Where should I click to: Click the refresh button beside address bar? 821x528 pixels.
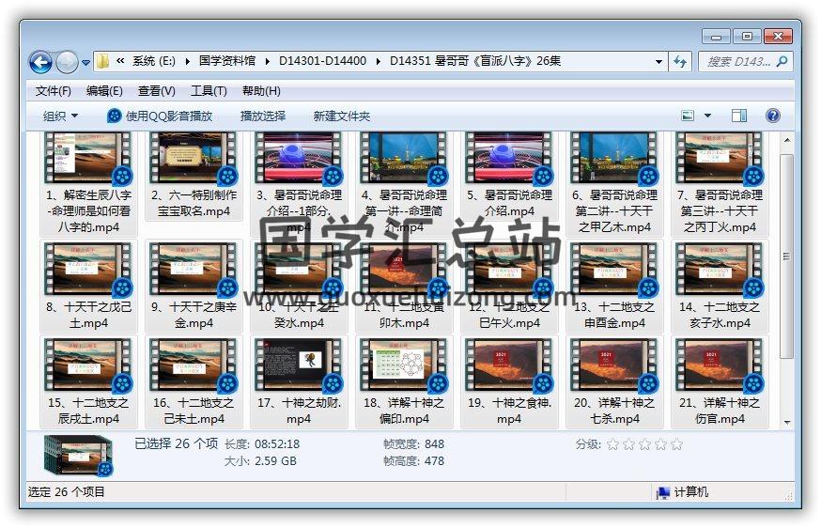pos(680,62)
